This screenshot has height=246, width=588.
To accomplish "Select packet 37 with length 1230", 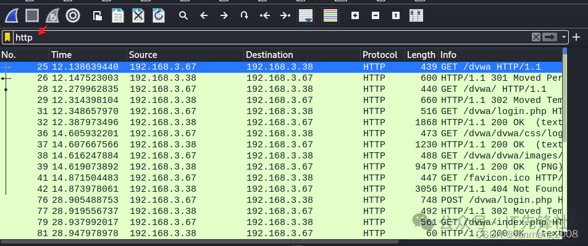I will (281, 144).
